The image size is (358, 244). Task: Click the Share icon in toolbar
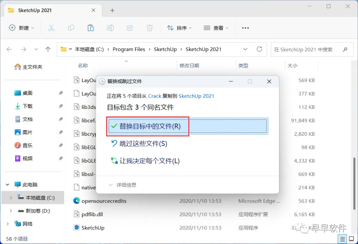click(x=130, y=28)
